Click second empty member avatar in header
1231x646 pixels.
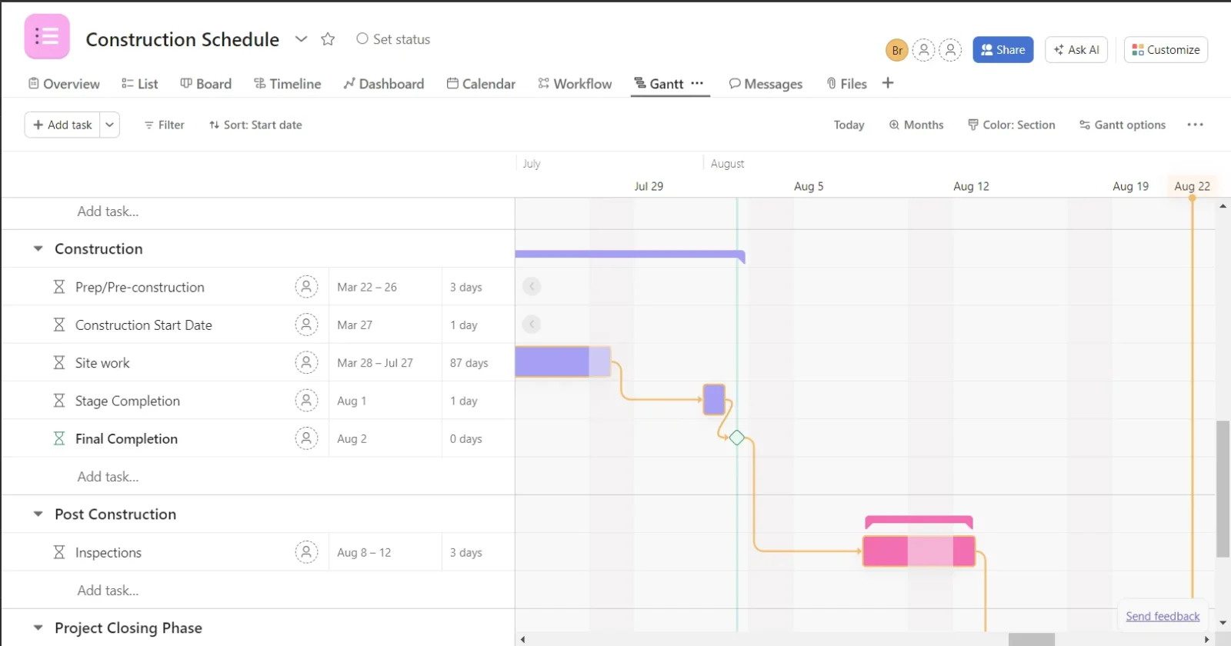pos(951,50)
